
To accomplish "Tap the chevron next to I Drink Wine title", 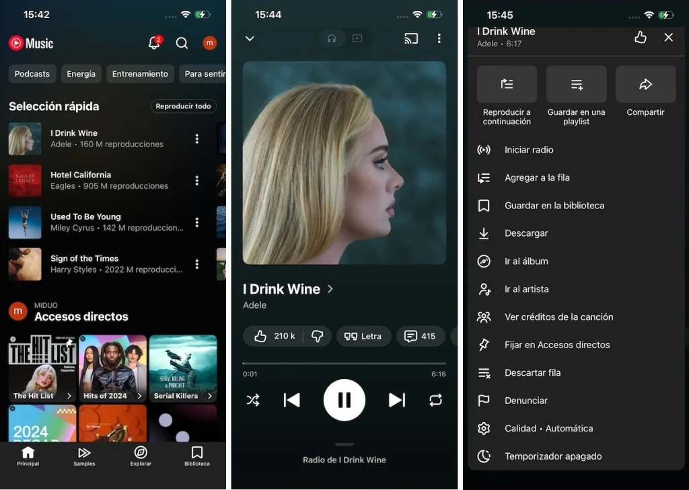I will coord(329,289).
